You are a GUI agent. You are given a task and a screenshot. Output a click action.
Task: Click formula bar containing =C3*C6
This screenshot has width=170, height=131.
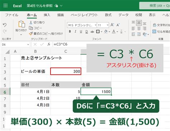tap(70, 44)
